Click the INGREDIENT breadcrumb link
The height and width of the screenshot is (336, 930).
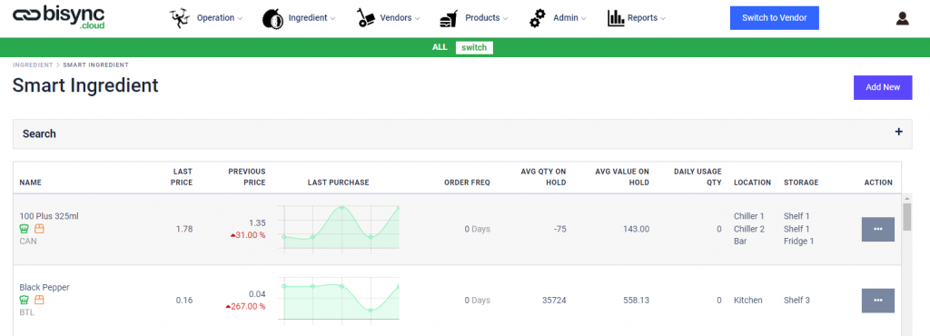coord(33,64)
